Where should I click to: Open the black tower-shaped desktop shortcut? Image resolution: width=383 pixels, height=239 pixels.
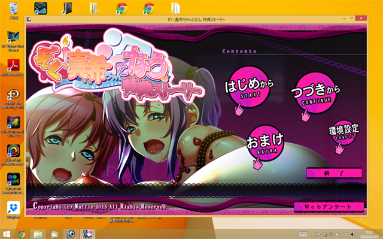[x=67, y=8]
